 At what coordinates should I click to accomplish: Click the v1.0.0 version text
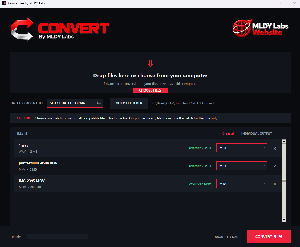tap(234, 237)
